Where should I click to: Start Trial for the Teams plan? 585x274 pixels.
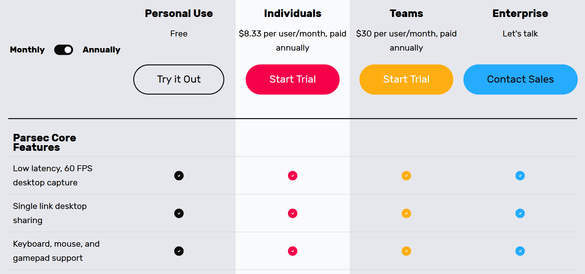click(406, 79)
